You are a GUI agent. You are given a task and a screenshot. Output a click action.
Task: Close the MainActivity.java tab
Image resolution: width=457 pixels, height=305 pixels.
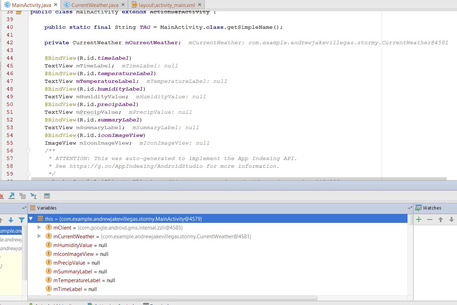[56, 5]
